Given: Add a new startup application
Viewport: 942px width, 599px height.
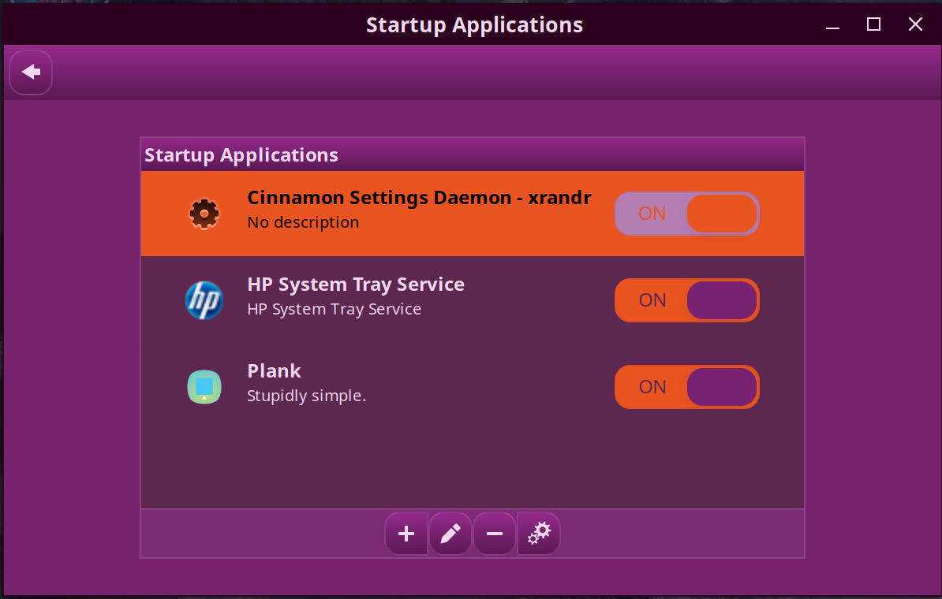Looking at the screenshot, I should click(406, 534).
